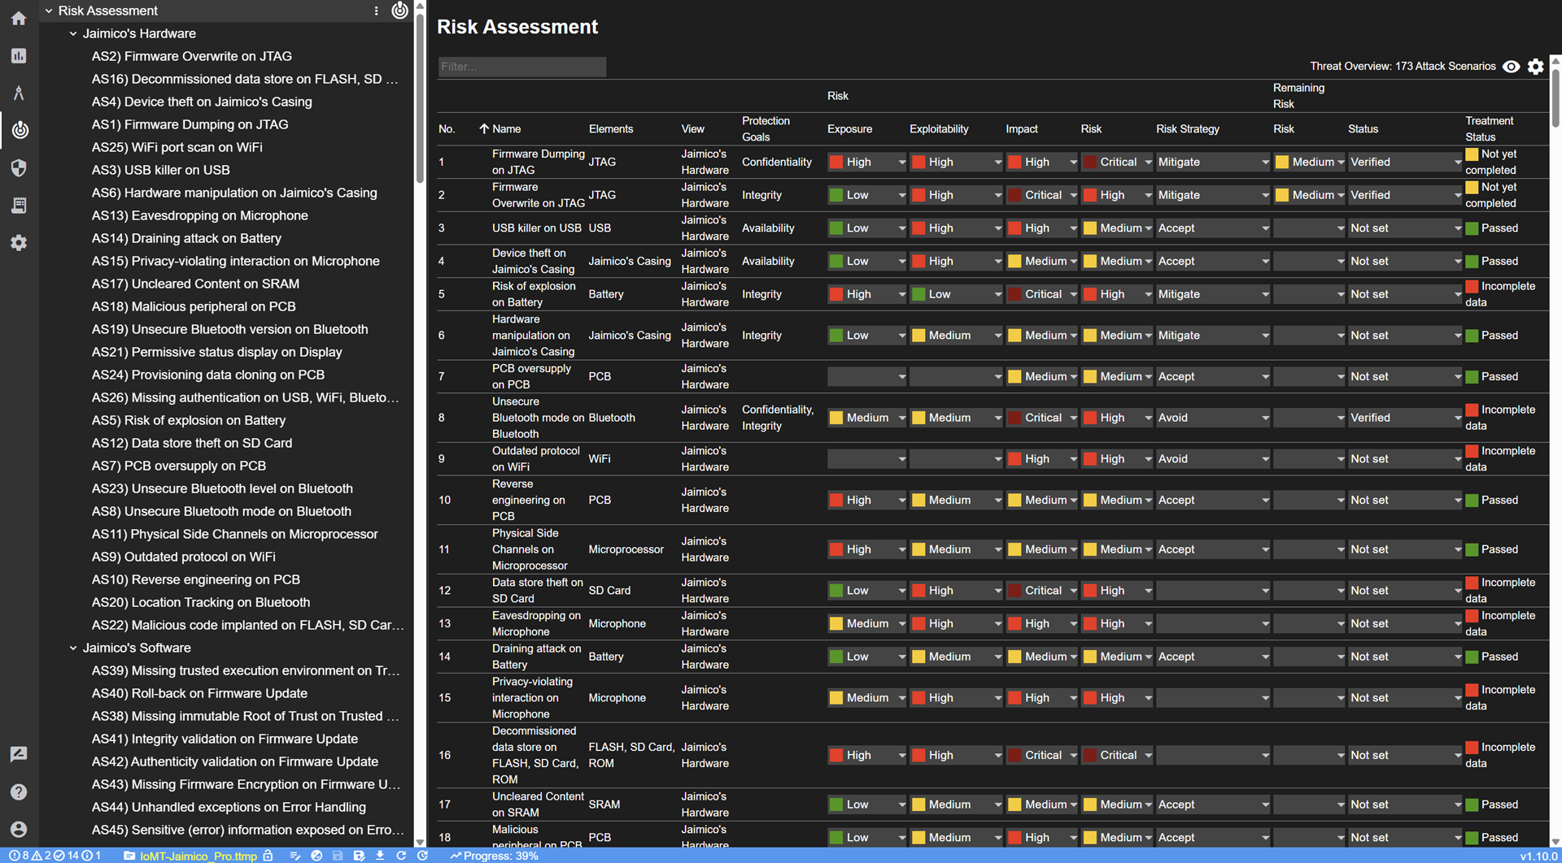The image size is (1562, 863).
Task: Toggle the lock icon next to project filename
Action: [268, 856]
